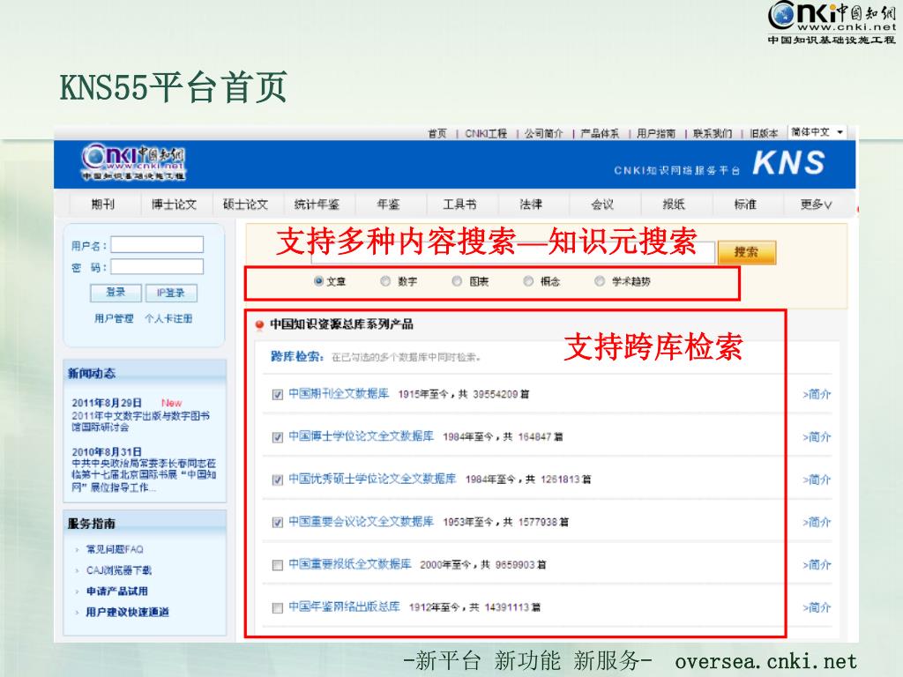Open 简介 for 中国期刊全文数据库
The image size is (903, 677).
817,394
